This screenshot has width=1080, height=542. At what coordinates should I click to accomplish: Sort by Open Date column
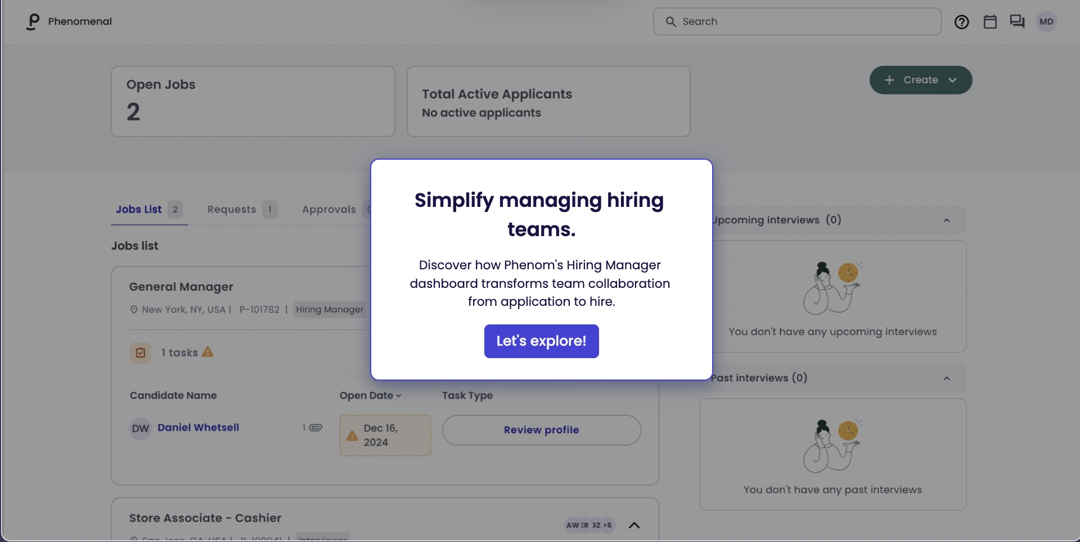[371, 395]
